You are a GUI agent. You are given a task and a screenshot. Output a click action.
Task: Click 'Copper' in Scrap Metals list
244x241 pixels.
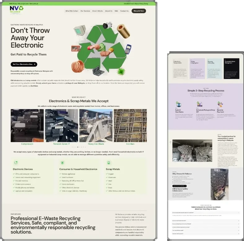(x=111, y=174)
